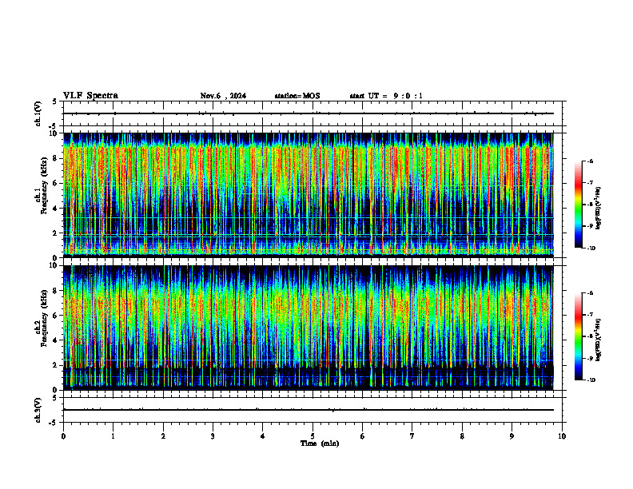This screenshot has width=633, height=489.
Task: Click the "7" tick on the time axis
Action: click(x=412, y=436)
